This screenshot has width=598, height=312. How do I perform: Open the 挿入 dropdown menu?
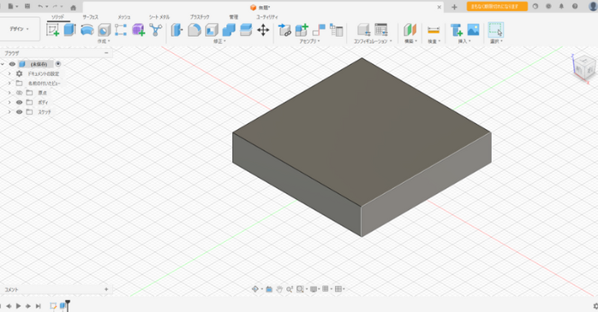pos(464,41)
